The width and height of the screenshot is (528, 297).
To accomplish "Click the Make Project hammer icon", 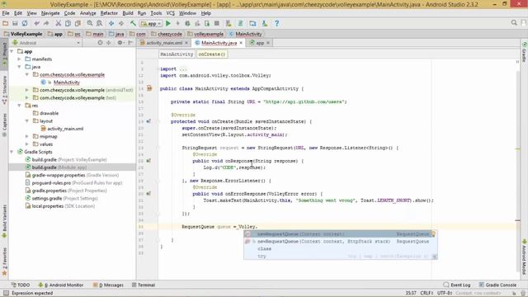I will coord(133,23).
